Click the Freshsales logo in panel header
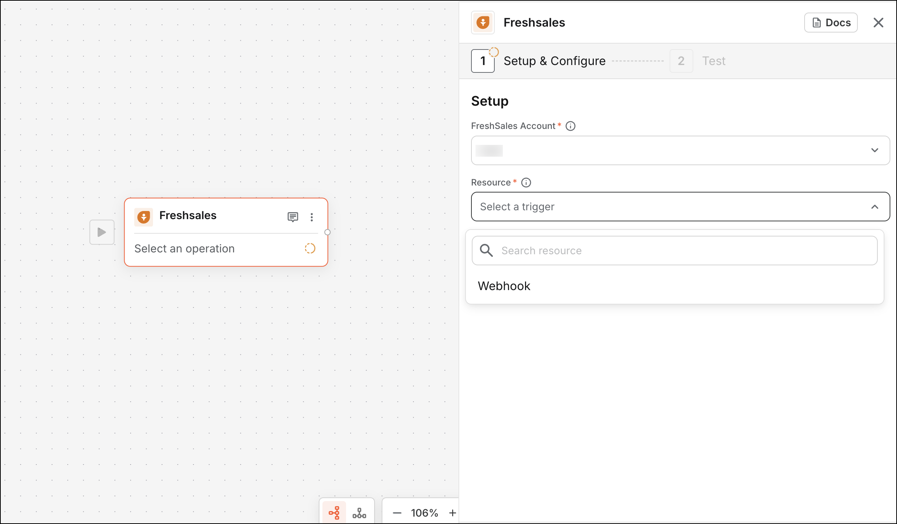The width and height of the screenshot is (897, 524). point(483,23)
